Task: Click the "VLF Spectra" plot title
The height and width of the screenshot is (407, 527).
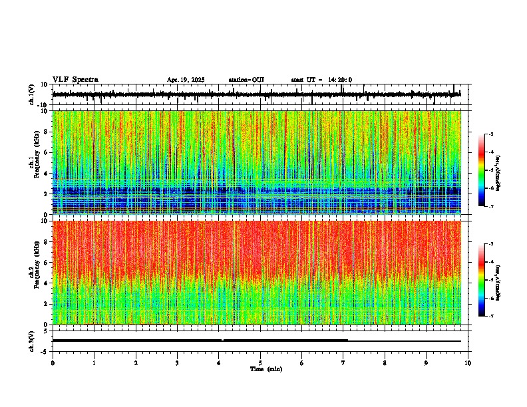Action: pos(75,80)
